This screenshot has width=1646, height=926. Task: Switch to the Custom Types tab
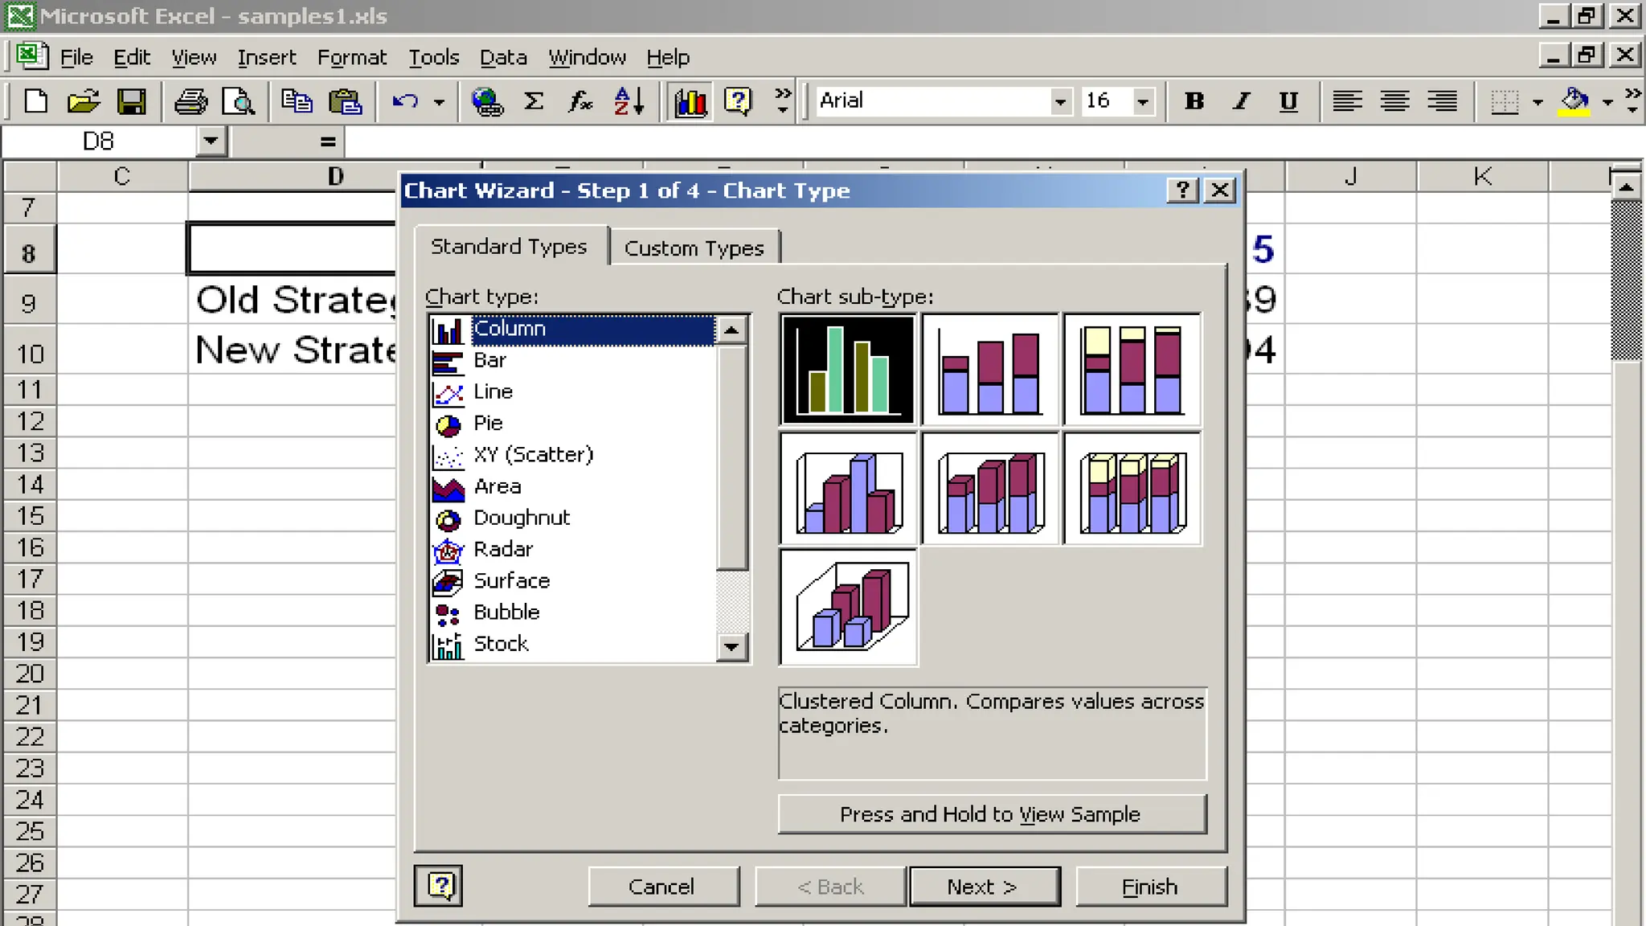[x=694, y=248]
